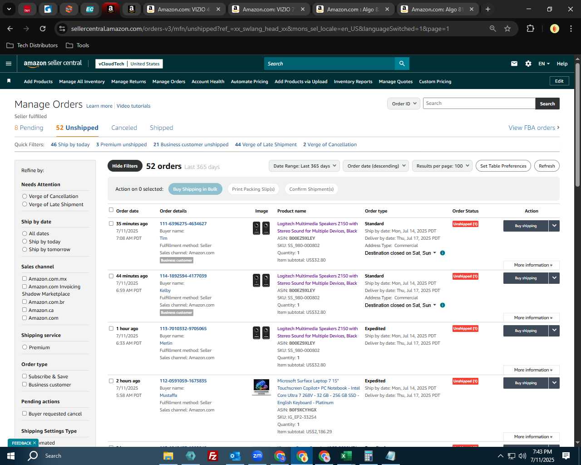
Task: Open Account Health menu item
Action: point(208,82)
